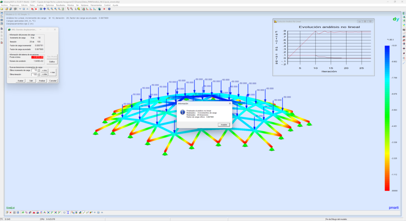Click the +niter button
The width and height of the screenshot is (406, 221).
44,74
